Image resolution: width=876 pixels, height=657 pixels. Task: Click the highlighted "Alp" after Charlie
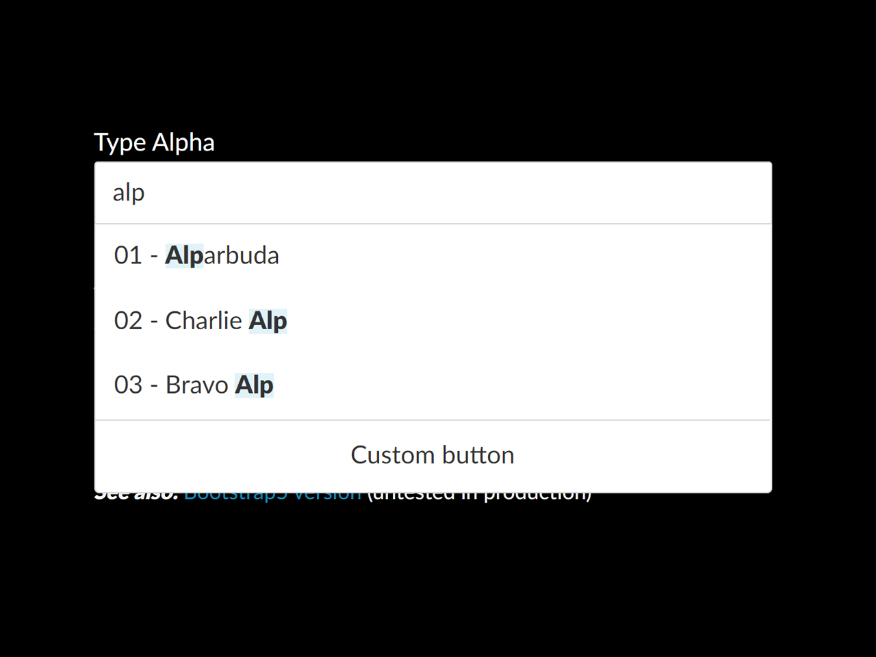[268, 320]
